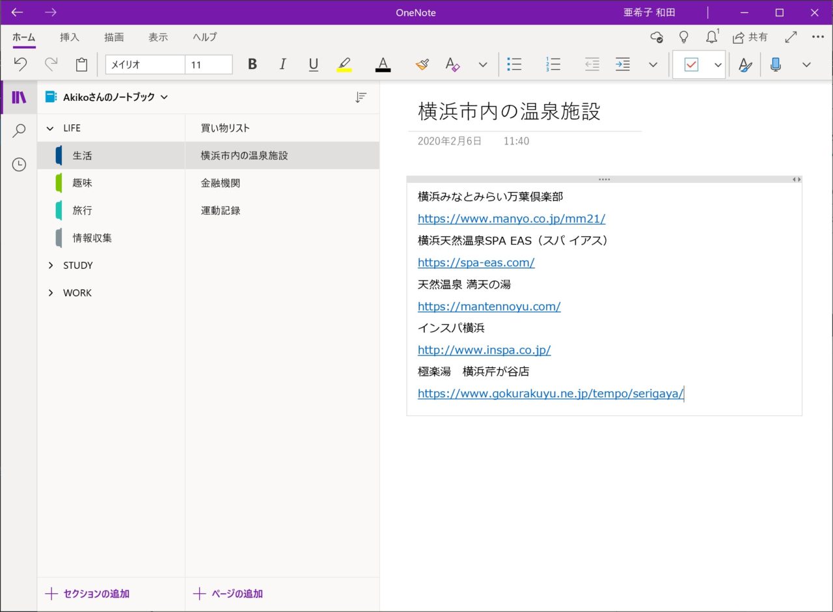833x612 pixels.
Task: Toggle Bold formatting
Action: (253, 64)
